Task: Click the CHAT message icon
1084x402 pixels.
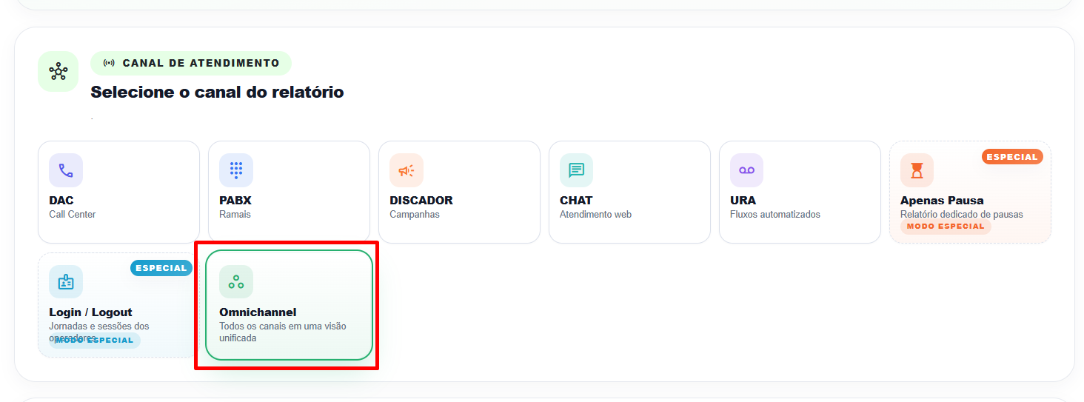Action: [577, 170]
